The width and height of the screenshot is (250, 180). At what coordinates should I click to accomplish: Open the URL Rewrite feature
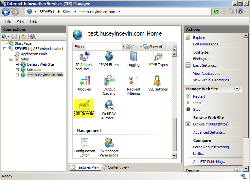(84, 108)
